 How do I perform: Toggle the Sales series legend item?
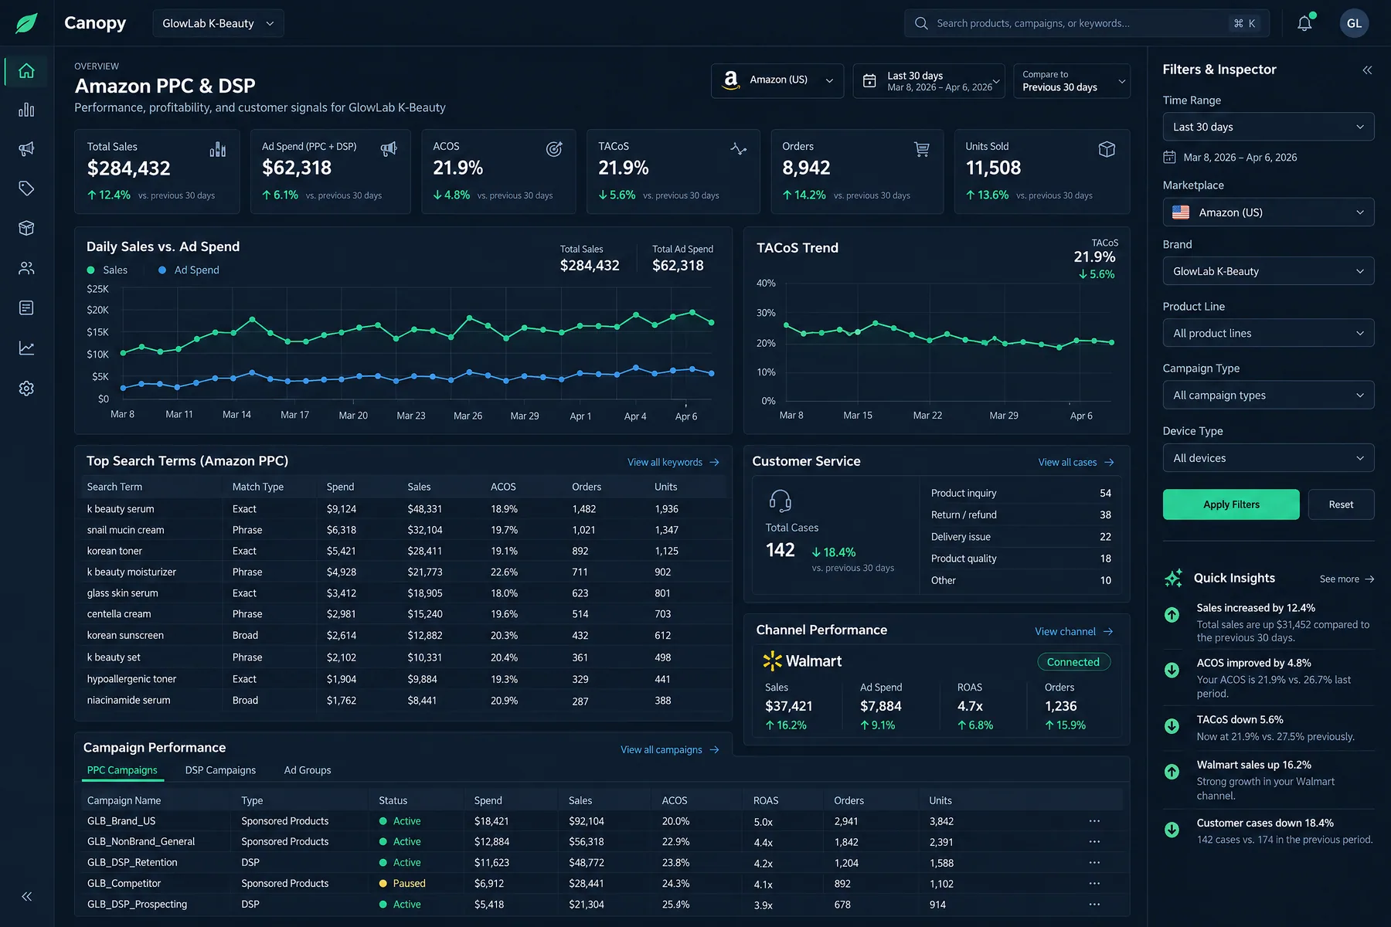pyautogui.click(x=107, y=270)
